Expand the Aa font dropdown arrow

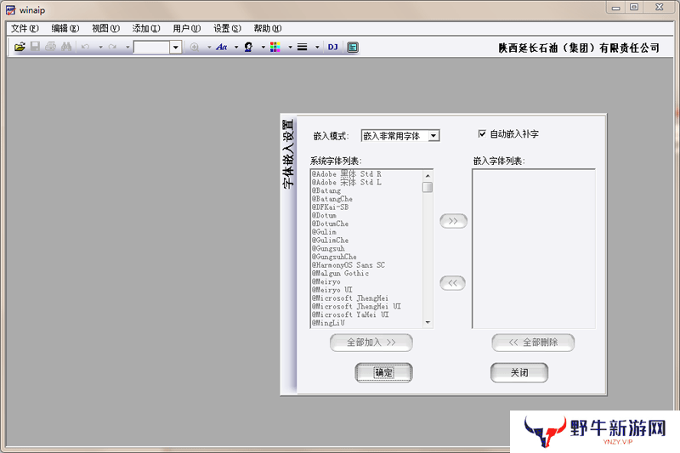pos(236,47)
